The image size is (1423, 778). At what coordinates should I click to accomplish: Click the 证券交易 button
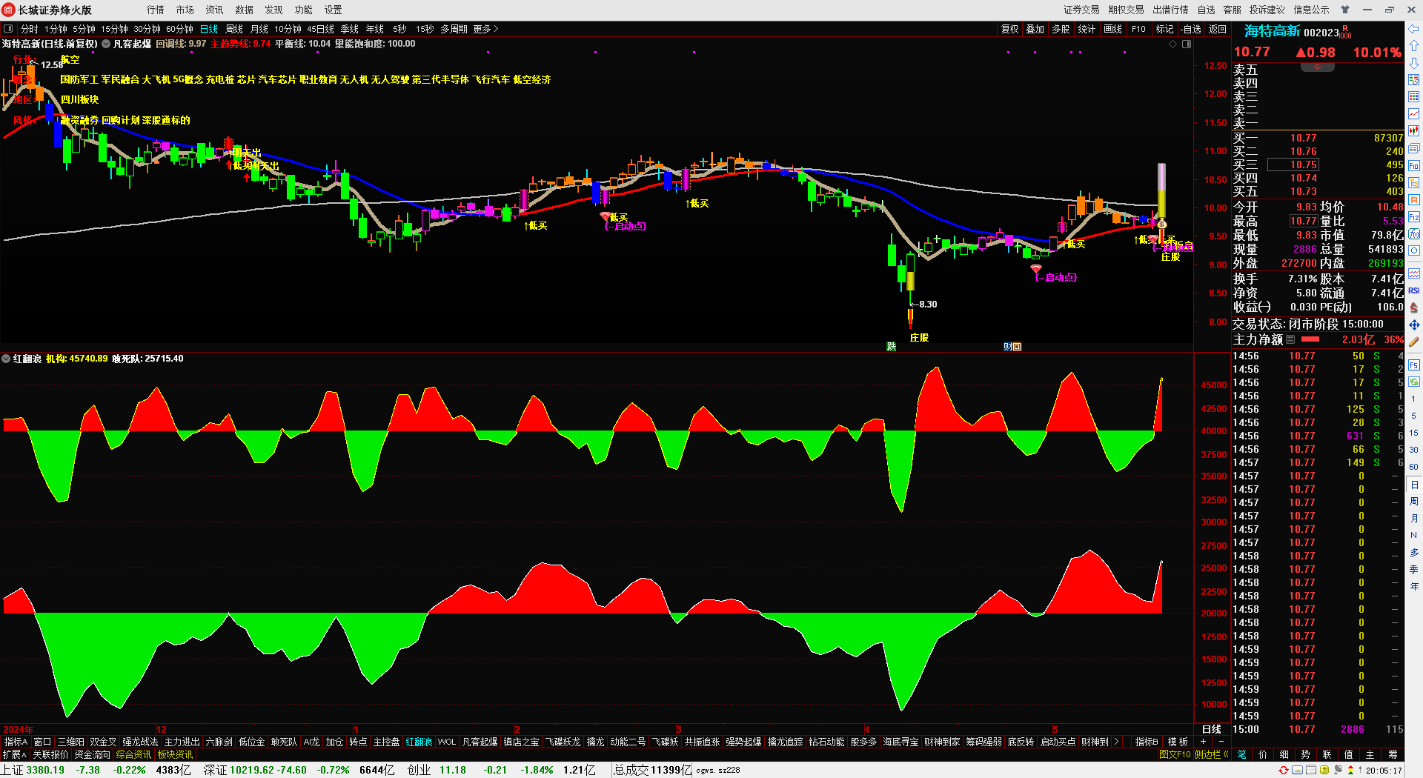click(1081, 10)
